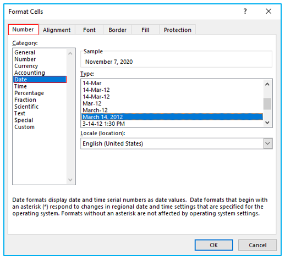Go to the Border tab
The height and width of the screenshot is (261, 285).
point(117,30)
